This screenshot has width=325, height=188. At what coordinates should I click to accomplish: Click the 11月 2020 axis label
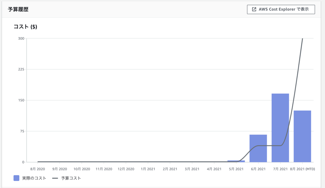pyautogui.click(x=104, y=169)
